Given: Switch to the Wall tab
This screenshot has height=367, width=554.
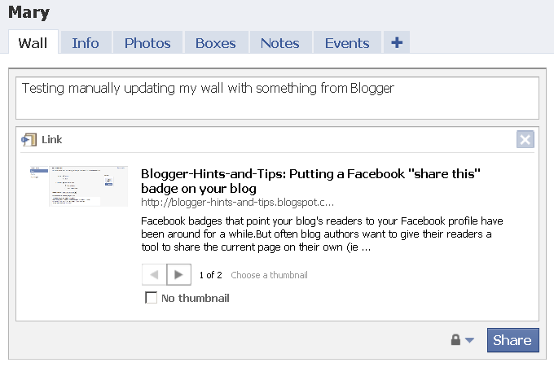Looking at the screenshot, I should coord(33,42).
